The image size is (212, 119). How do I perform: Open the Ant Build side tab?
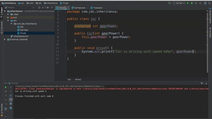[210, 32]
